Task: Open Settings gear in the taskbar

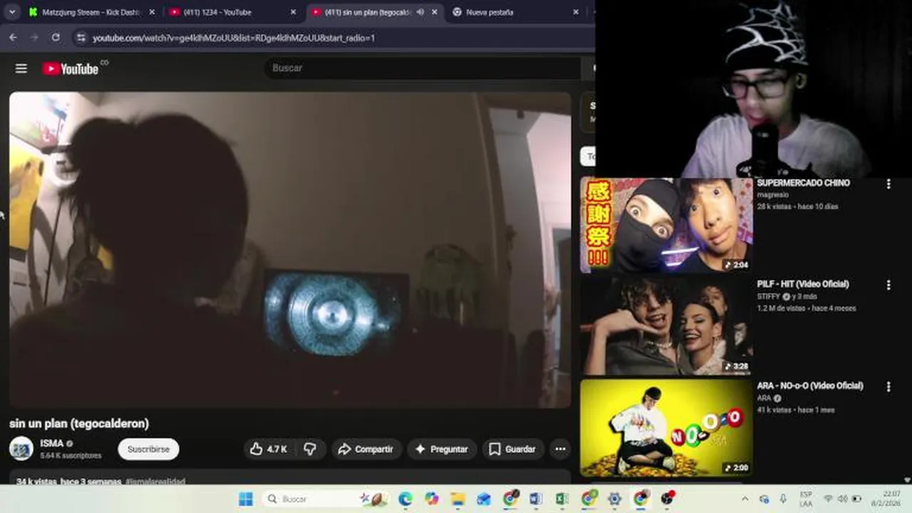Action: click(615, 499)
